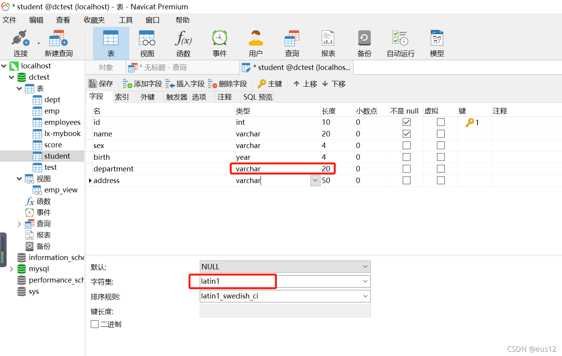Click 上移 move up button

pyautogui.click(x=305, y=84)
